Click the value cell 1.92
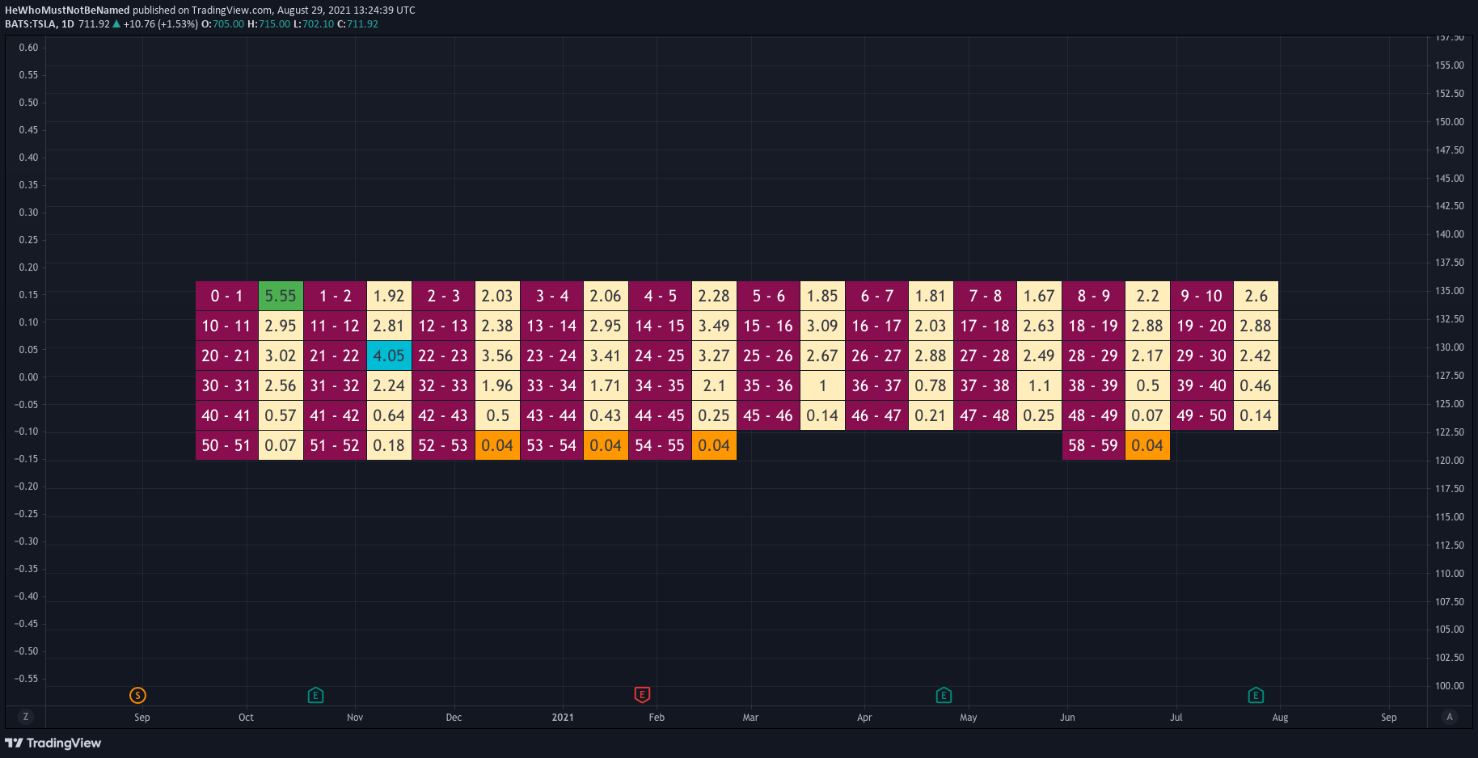1478x758 pixels. 389,296
